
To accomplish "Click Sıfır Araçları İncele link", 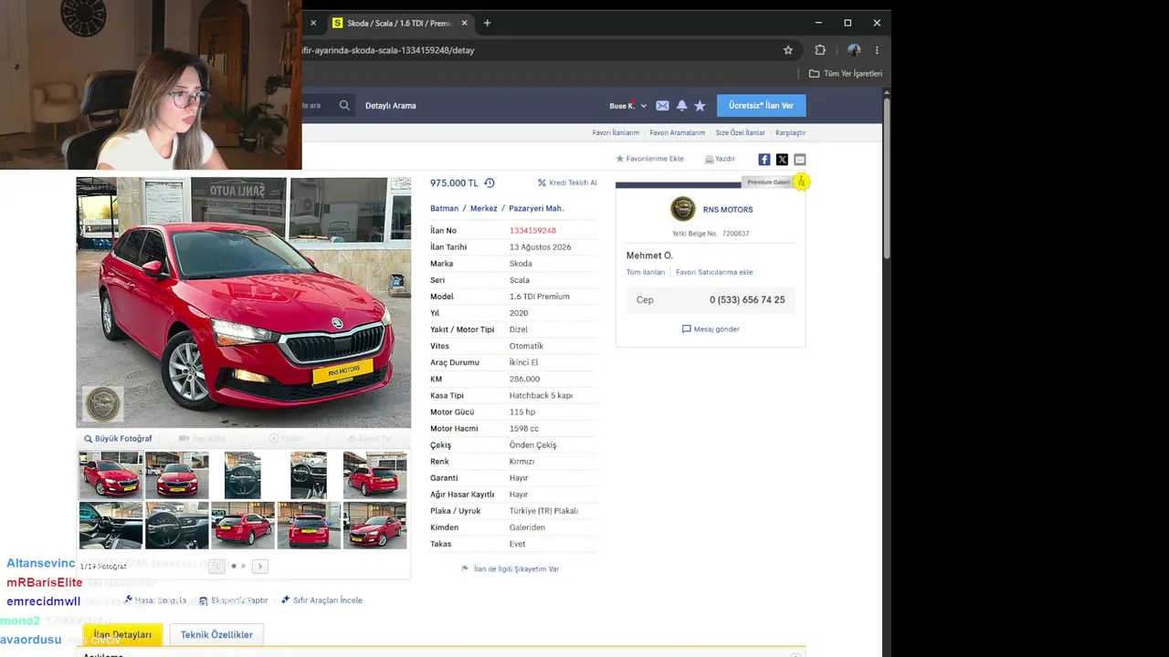I will pos(321,600).
